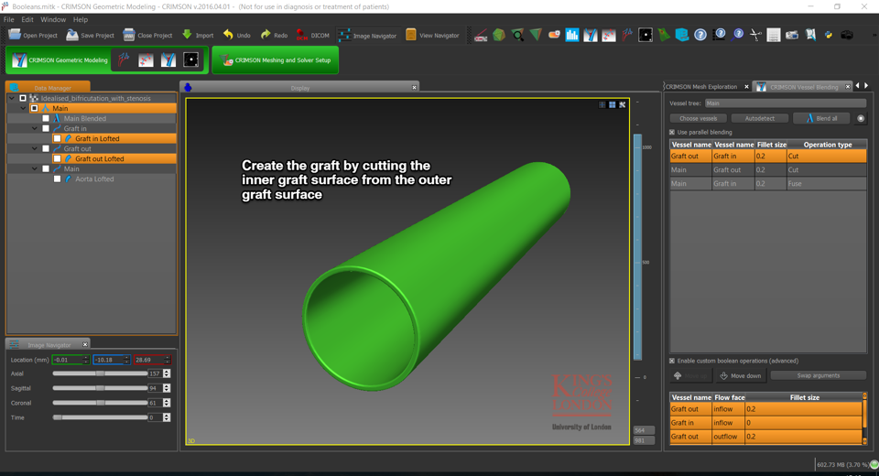The image size is (879, 476).
Task: Switch to CRIMSON Mesh Exploration tab
Action: pyautogui.click(x=701, y=87)
